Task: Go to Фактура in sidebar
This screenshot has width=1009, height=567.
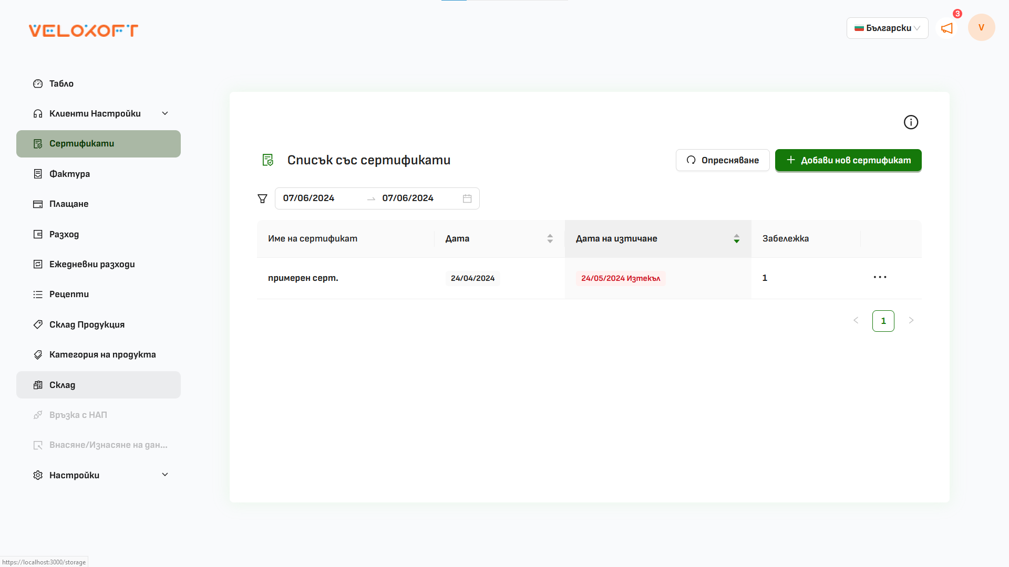Action: (69, 174)
